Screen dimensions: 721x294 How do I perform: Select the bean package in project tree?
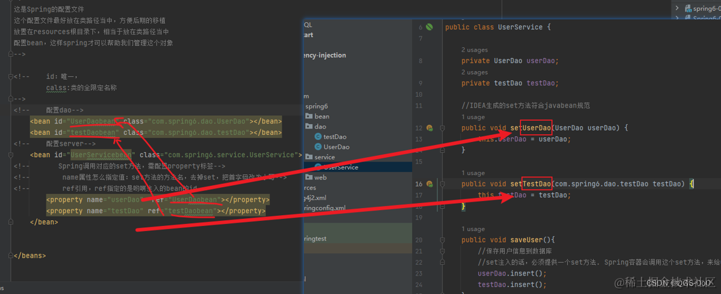pyautogui.click(x=322, y=116)
